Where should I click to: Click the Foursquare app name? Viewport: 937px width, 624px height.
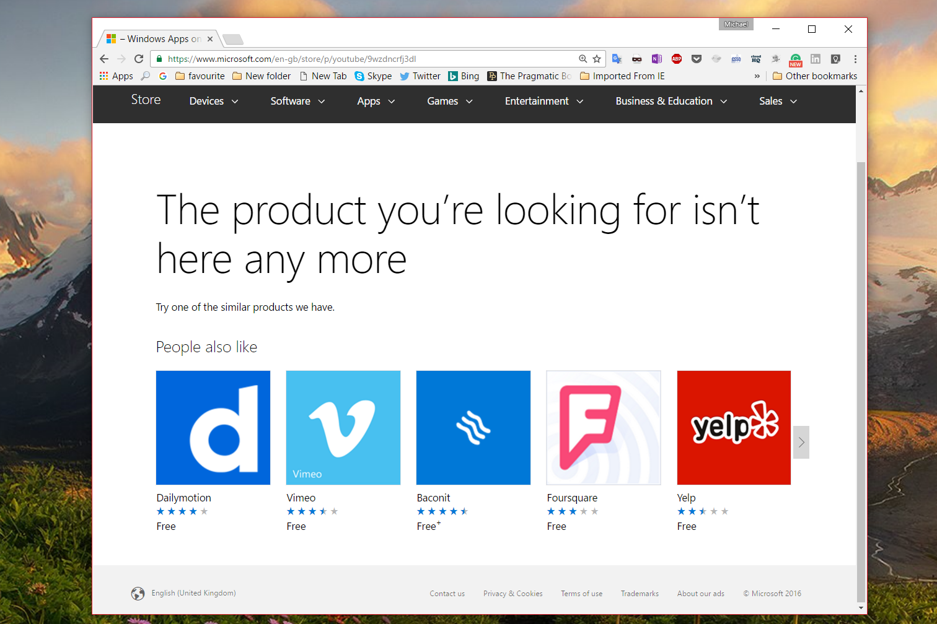pyautogui.click(x=572, y=498)
